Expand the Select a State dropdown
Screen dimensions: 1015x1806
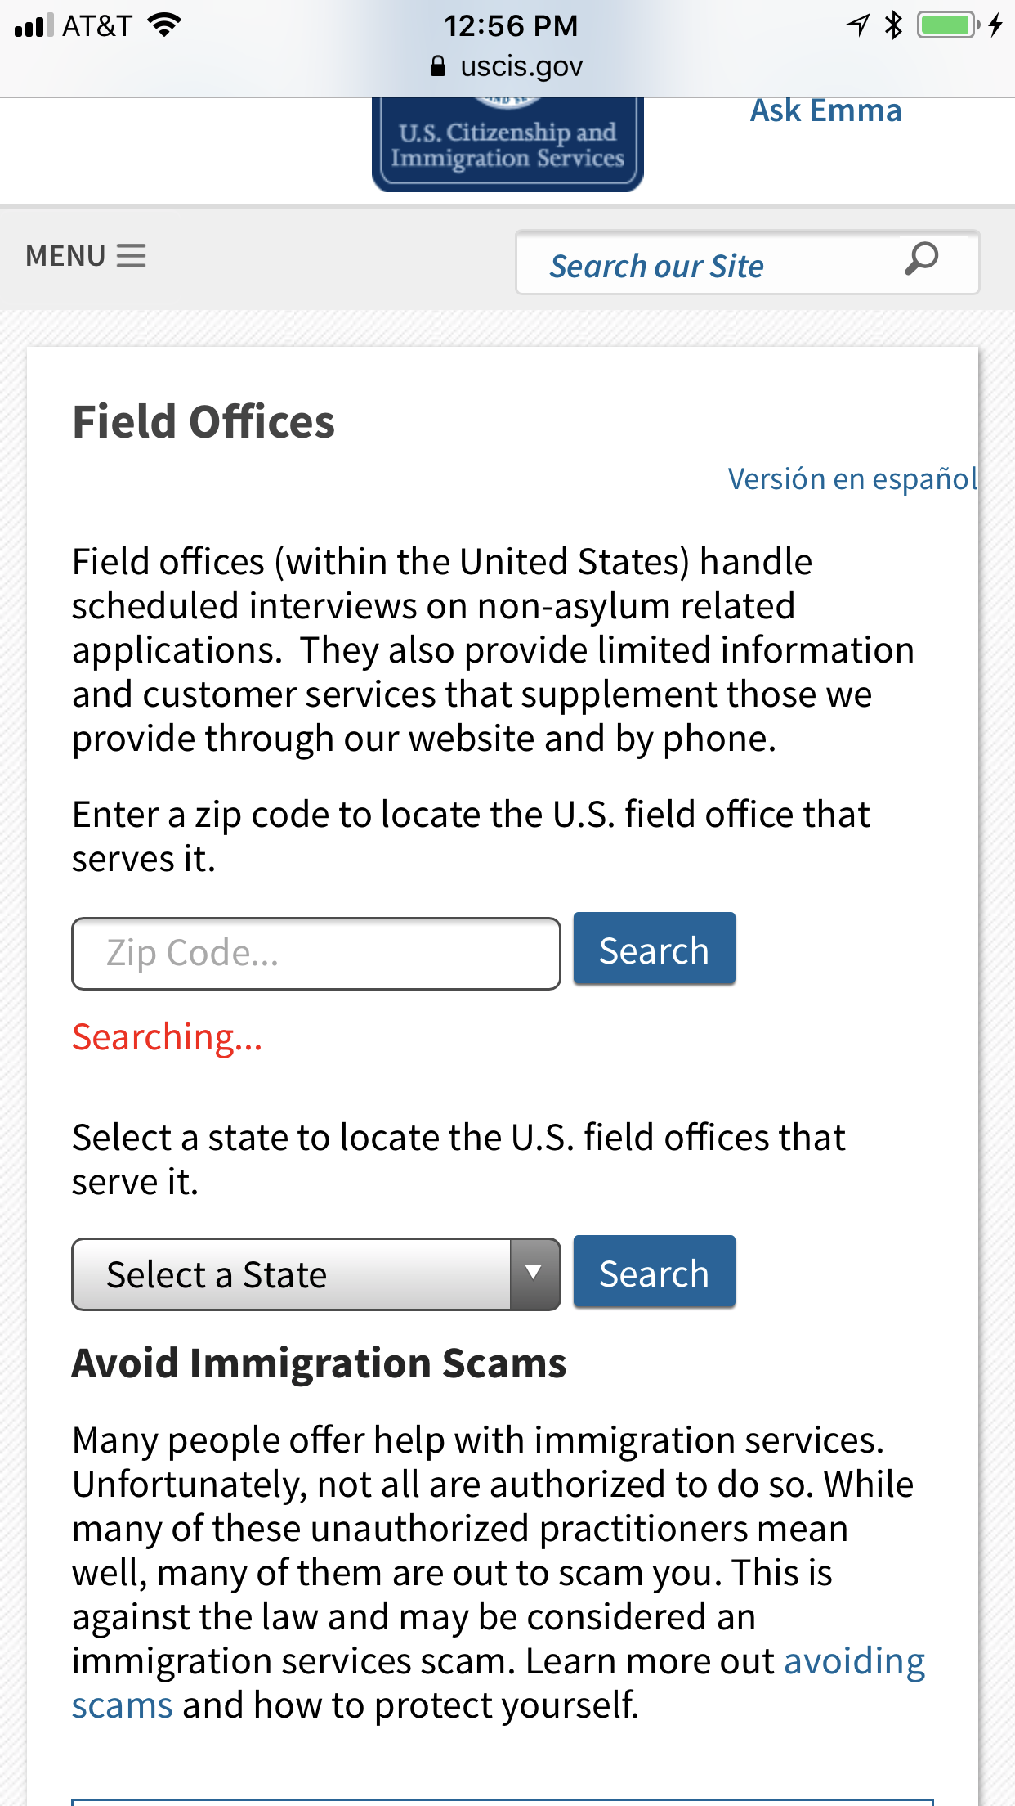click(291, 1274)
